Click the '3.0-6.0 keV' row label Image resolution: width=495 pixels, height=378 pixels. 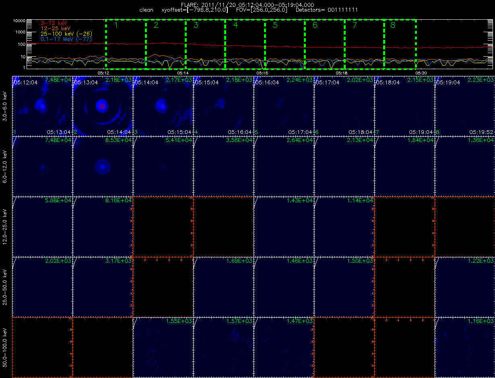click(x=4, y=106)
